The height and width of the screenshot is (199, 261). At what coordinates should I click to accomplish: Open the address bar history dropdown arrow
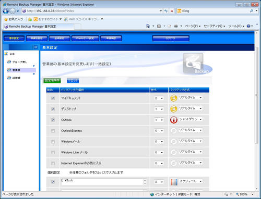click(x=161, y=11)
